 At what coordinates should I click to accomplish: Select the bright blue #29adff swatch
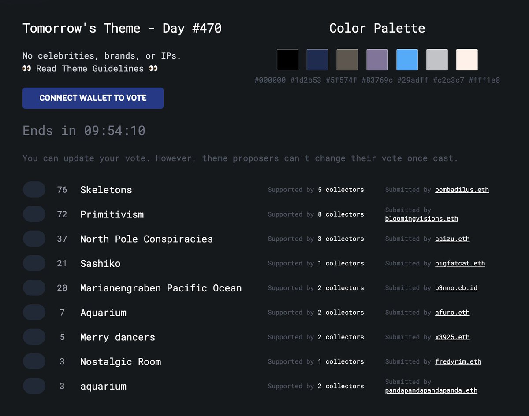click(407, 60)
